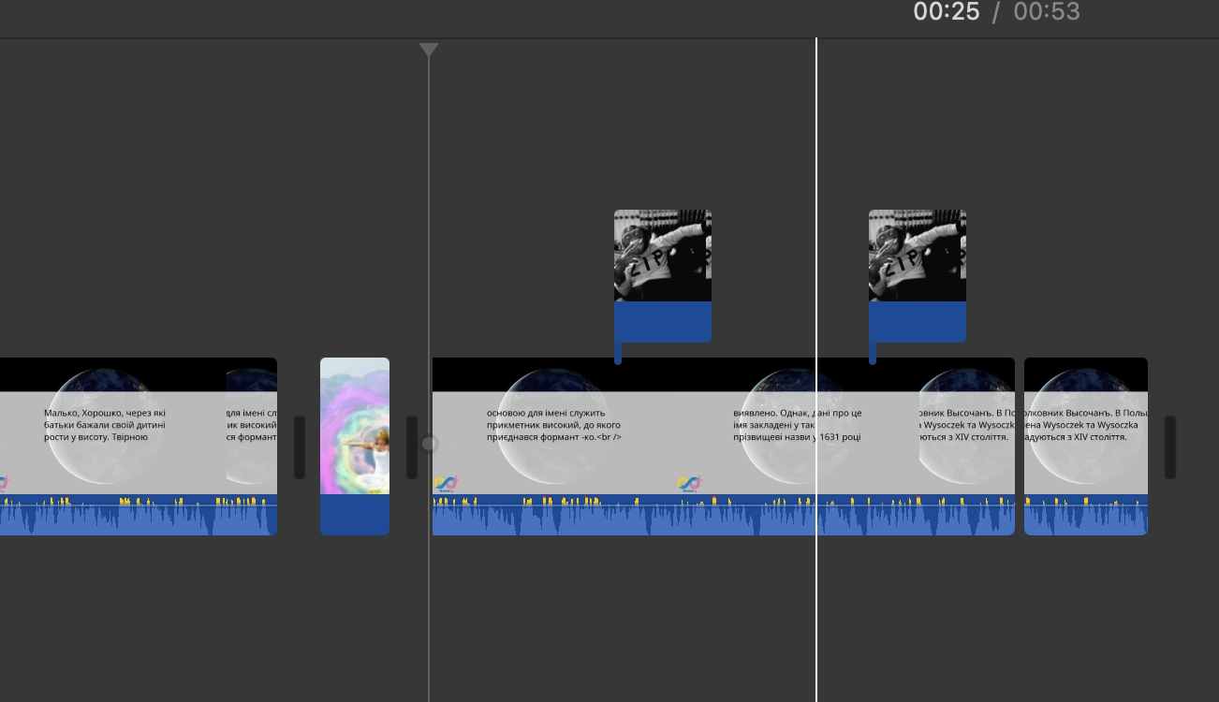The image size is (1219, 702).
Task: Click the end handle after the last clip
Action: (1170, 447)
